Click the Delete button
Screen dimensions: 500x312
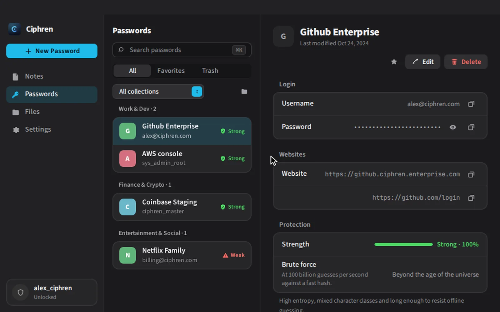click(466, 62)
